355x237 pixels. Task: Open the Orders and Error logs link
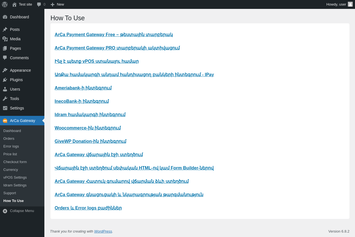click(88, 208)
